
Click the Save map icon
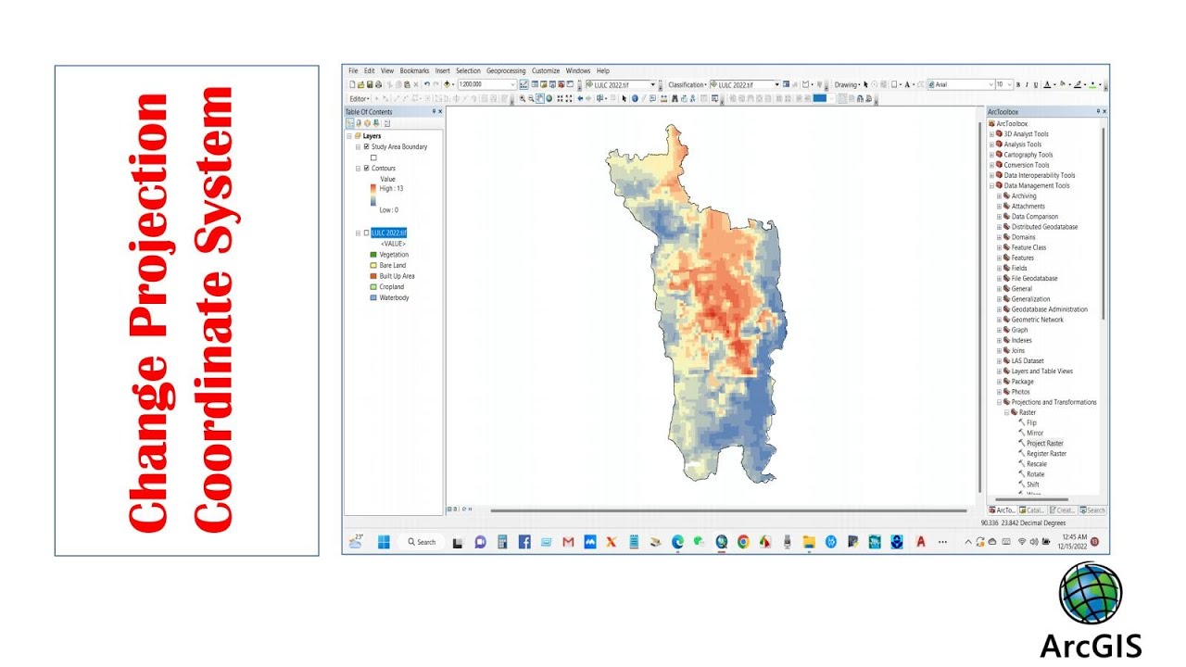(x=370, y=84)
